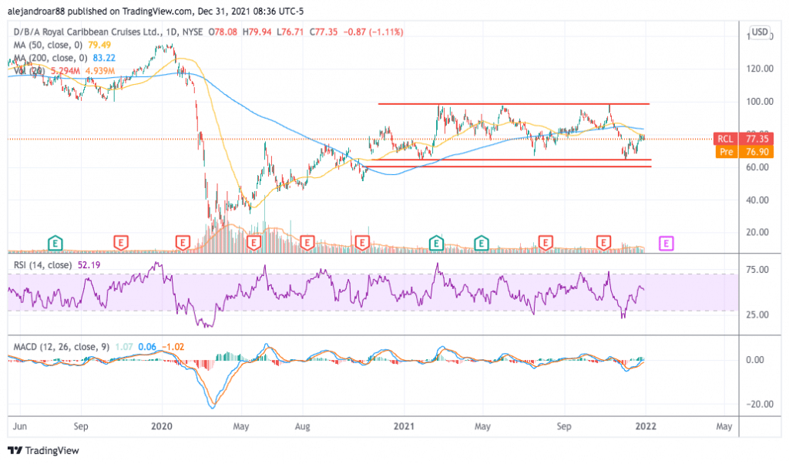Click the 83.22 MA 200 value
Image resolution: width=789 pixels, height=464 pixels.
(104, 59)
